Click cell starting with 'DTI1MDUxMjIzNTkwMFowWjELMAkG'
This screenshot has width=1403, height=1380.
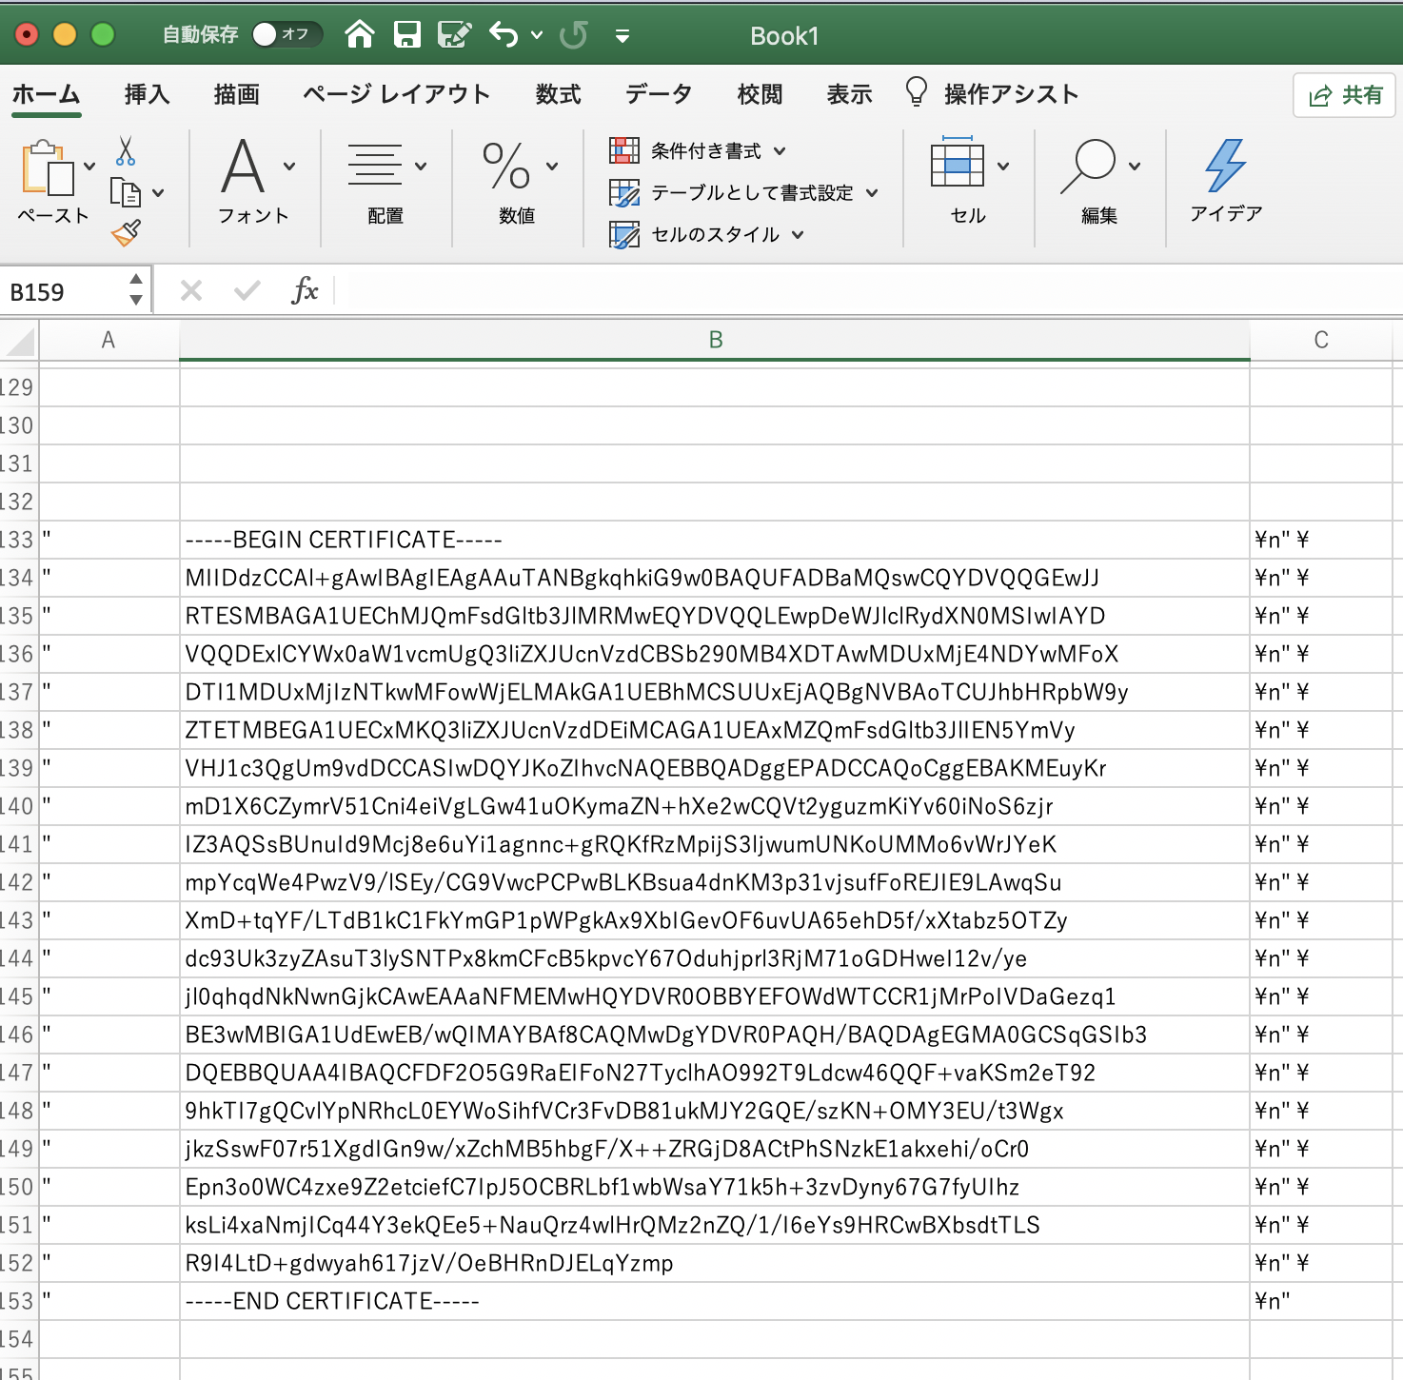[715, 692]
